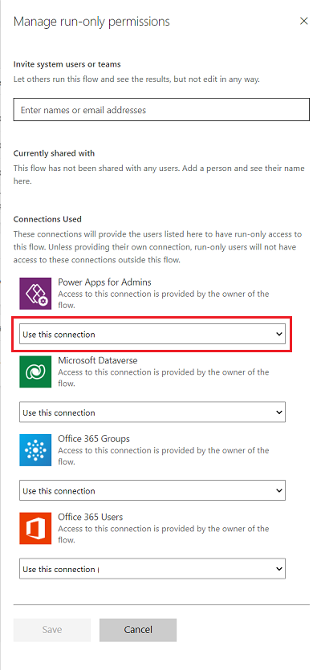Close the Manage run-only permissions panel
This screenshot has width=321, height=670.
(x=304, y=22)
